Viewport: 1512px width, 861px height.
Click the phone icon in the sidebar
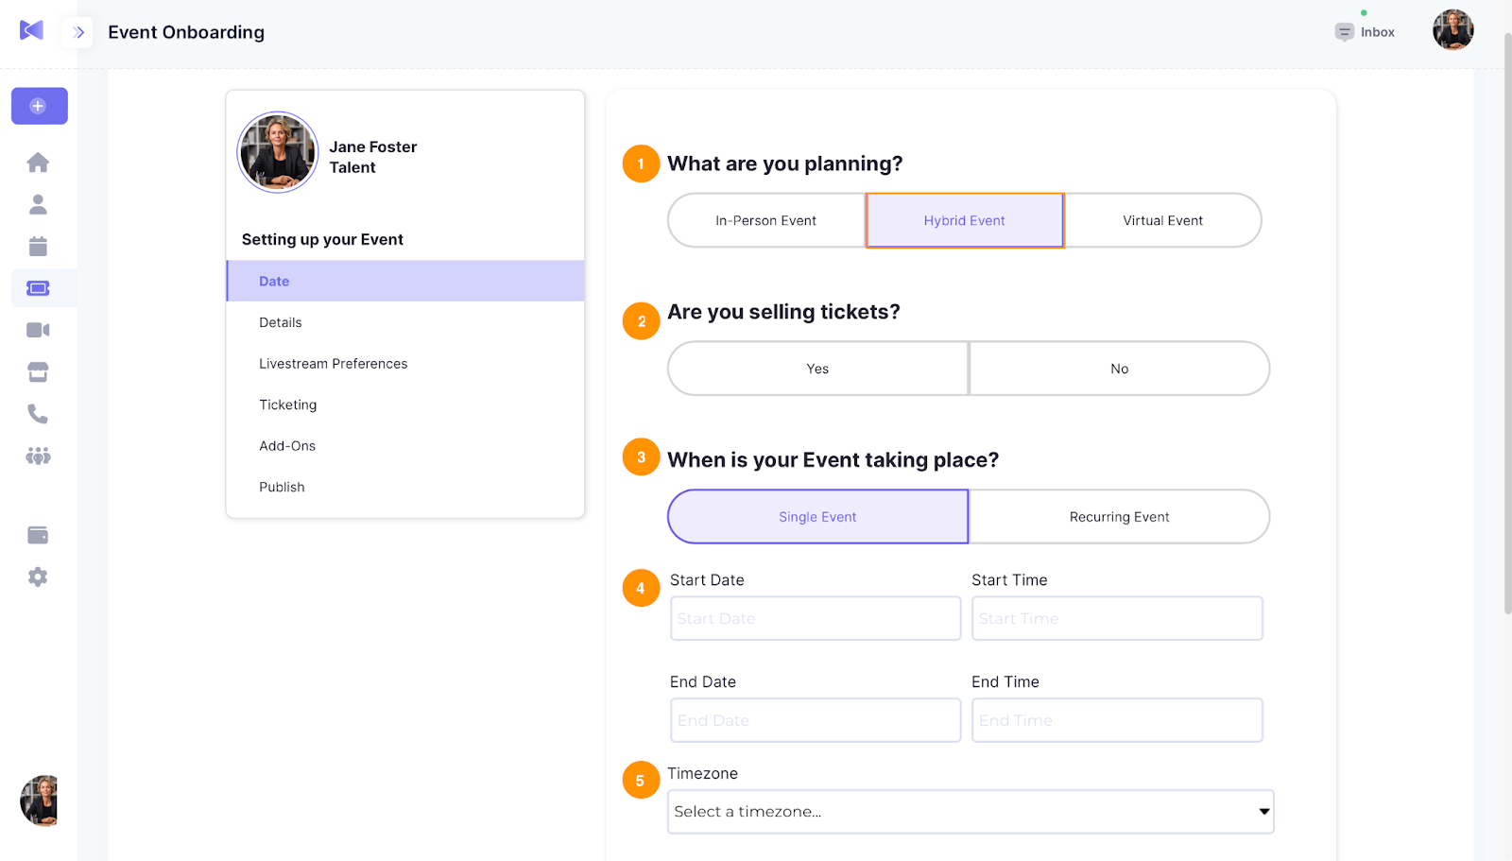(x=38, y=414)
